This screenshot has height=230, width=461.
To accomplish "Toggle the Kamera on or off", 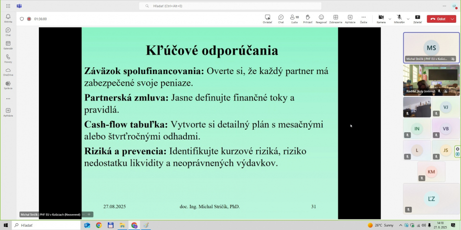I will coord(381,18).
